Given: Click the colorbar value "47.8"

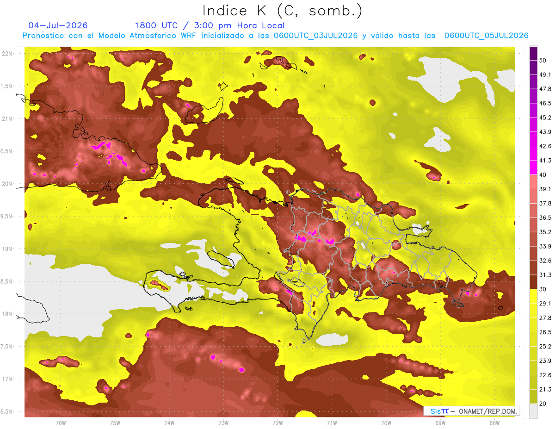Looking at the screenshot, I should (544, 89).
